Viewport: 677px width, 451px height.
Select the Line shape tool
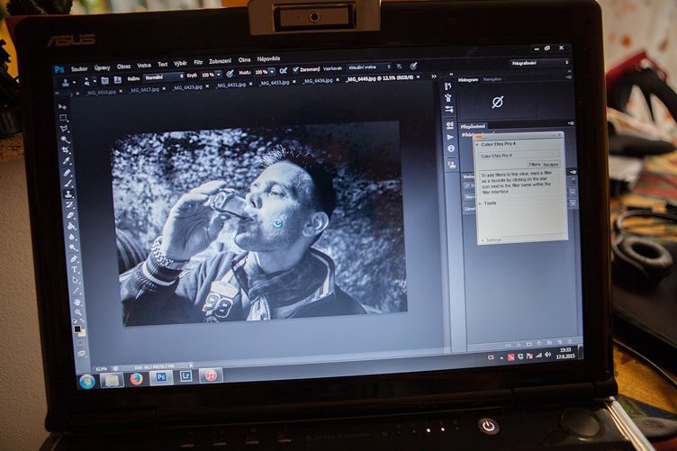pos(77,292)
